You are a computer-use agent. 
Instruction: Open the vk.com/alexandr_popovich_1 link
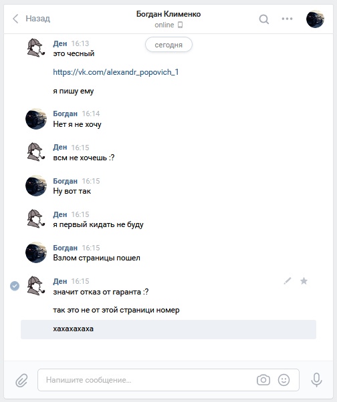(116, 72)
